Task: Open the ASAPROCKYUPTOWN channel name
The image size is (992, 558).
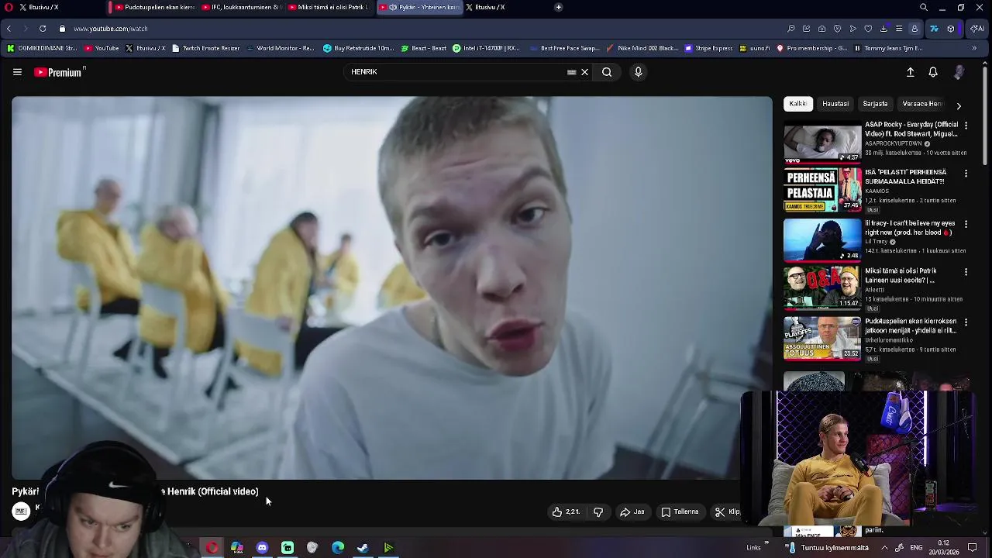Action: tap(894, 143)
